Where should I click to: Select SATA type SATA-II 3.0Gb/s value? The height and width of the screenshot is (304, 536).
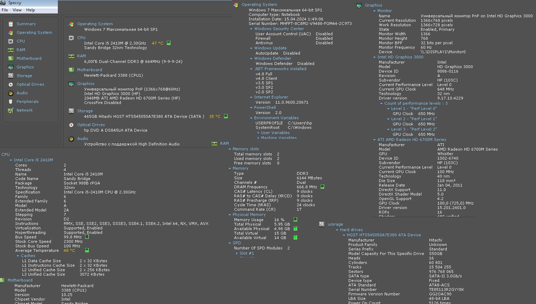point(445,276)
